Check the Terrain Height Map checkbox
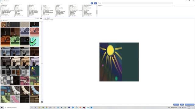The width and height of the screenshot is (195, 109). pos(83,14)
